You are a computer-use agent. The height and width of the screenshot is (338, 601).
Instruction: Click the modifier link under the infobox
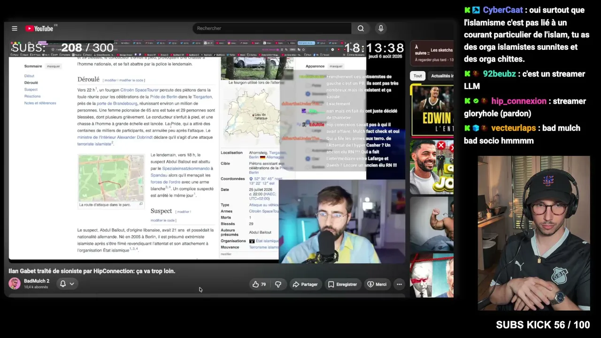tap(226, 254)
